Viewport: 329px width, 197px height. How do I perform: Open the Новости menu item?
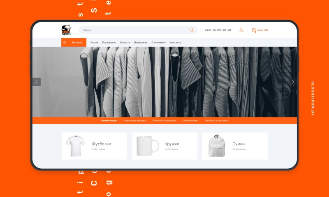tap(125, 42)
